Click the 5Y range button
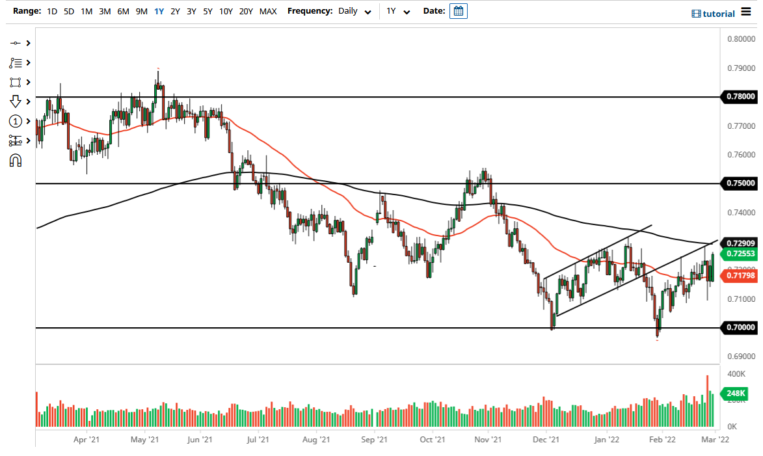The width and height of the screenshot is (763, 456). [207, 11]
